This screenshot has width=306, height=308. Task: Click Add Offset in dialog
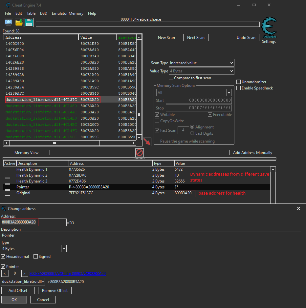coord(18,291)
